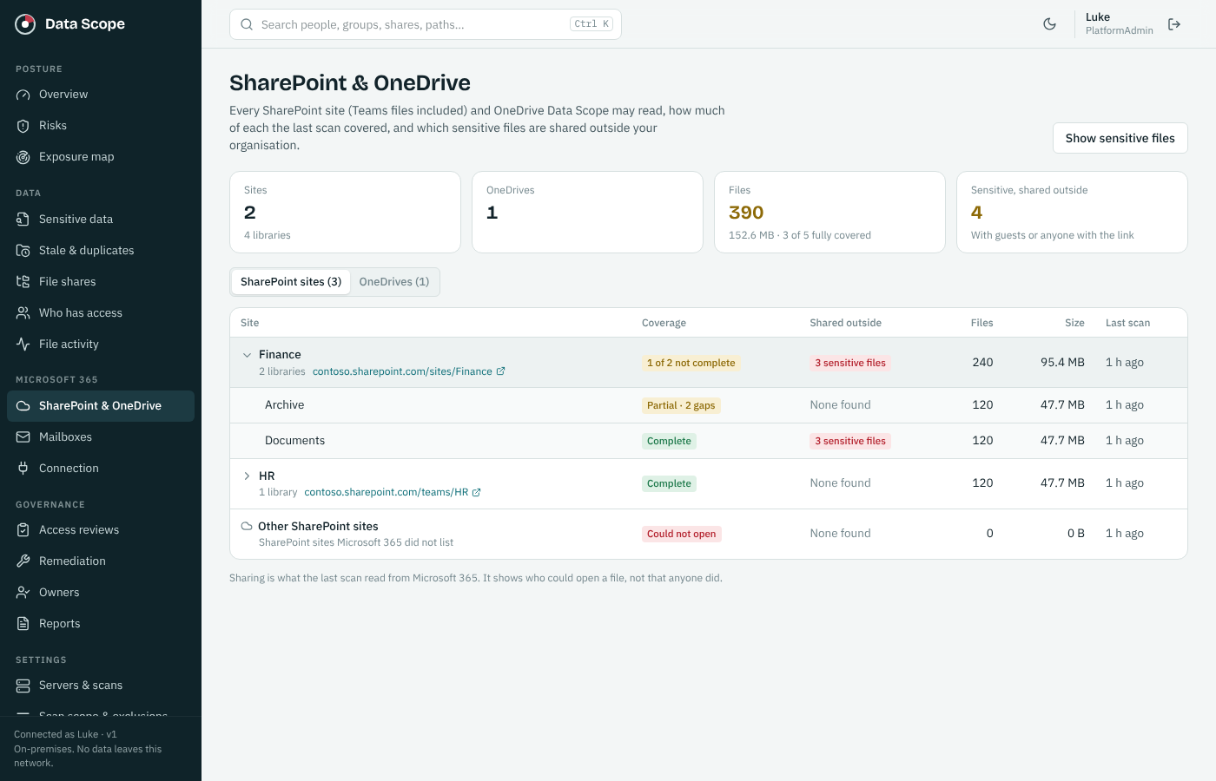Click the 'Could not open' coverage badge

click(682, 534)
